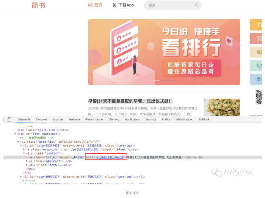Collapse the ul class="note-list" node

(18, 142)
